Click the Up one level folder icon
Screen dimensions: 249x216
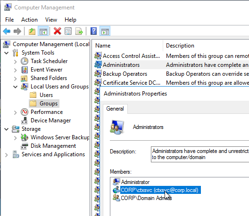(32, 31)
